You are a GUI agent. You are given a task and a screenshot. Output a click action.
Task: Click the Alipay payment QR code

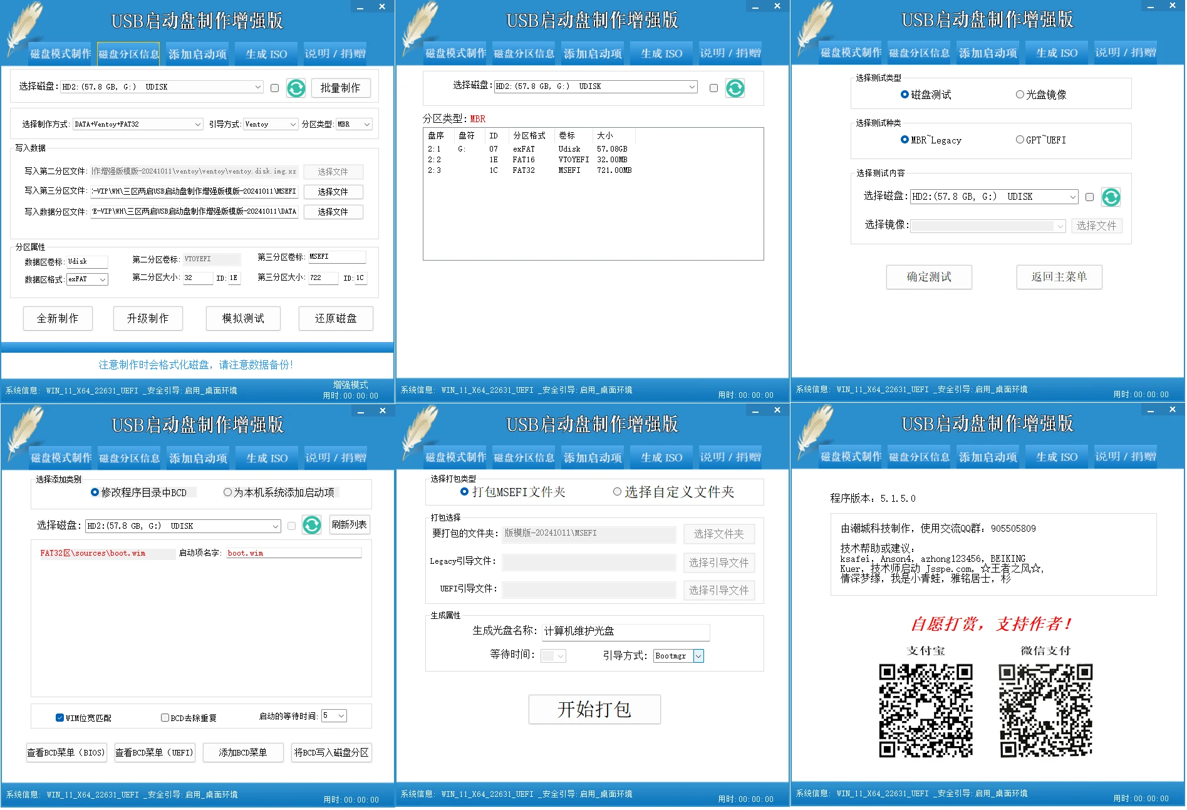926,710
